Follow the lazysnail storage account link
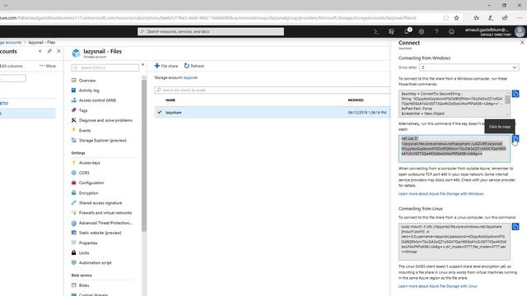 190,77
